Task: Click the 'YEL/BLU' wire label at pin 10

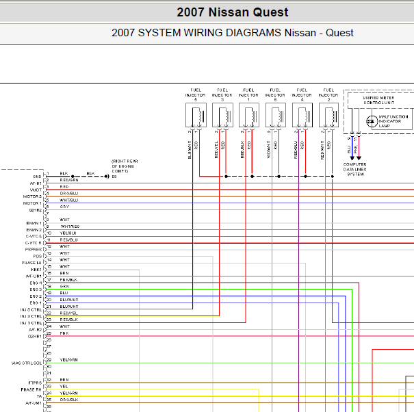Action: coord(68,233)
